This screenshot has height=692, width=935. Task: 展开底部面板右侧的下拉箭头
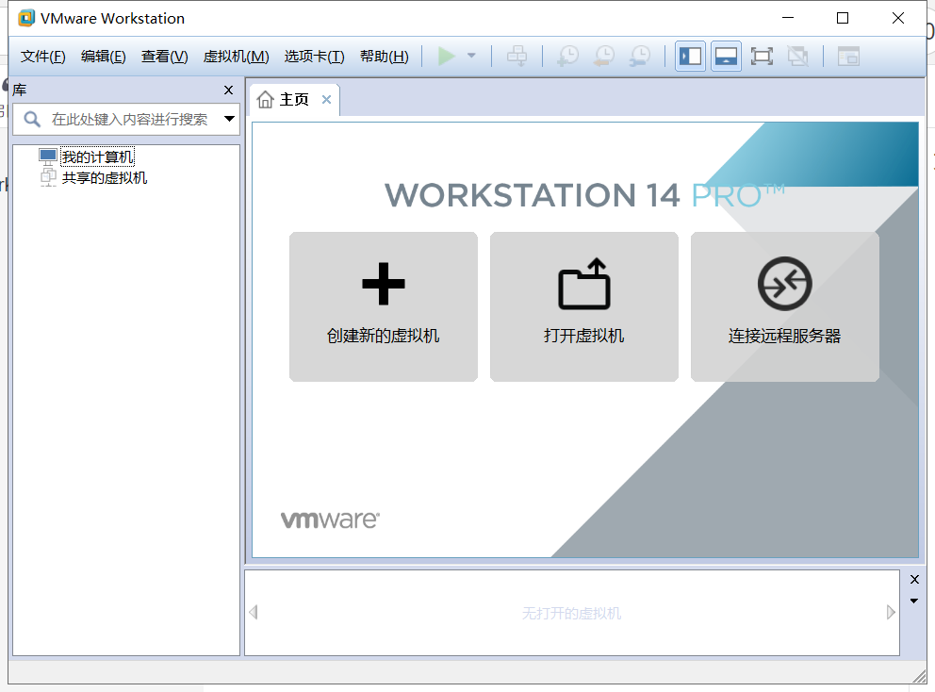[x=912, y=601]
